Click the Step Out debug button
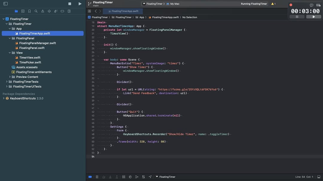The image size is (323, 181). click(x=117, y=177)
